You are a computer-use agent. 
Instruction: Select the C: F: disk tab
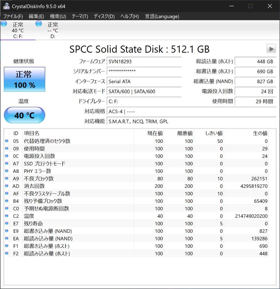18,30
